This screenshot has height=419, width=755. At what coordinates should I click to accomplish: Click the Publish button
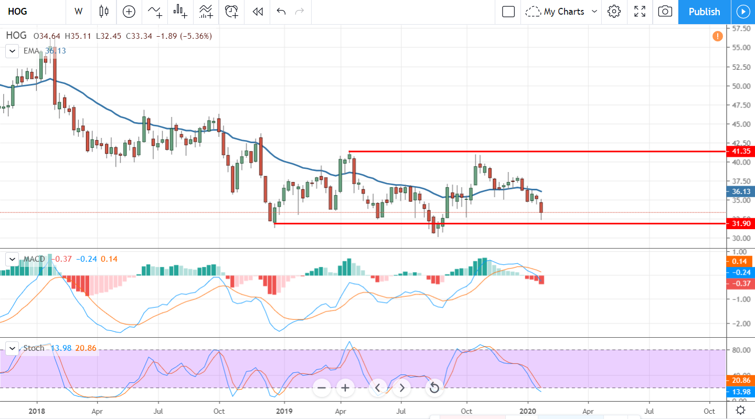tap(704, 12)
